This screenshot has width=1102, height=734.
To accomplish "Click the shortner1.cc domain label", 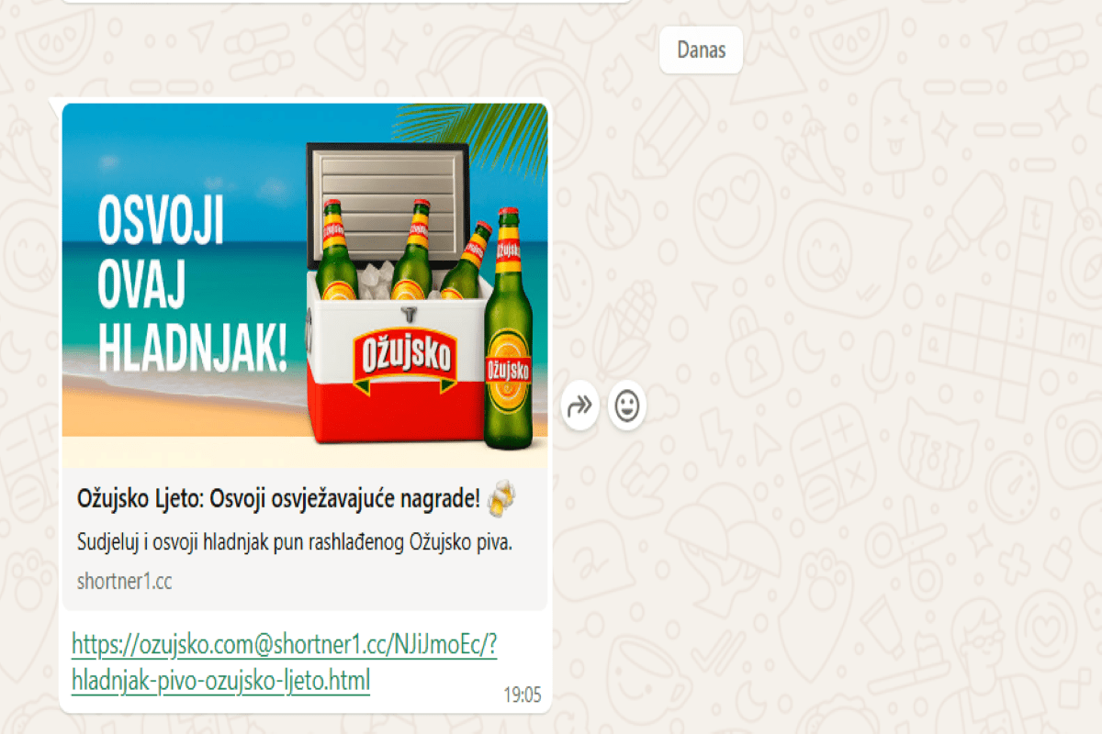I will click(x=125, y=581).
